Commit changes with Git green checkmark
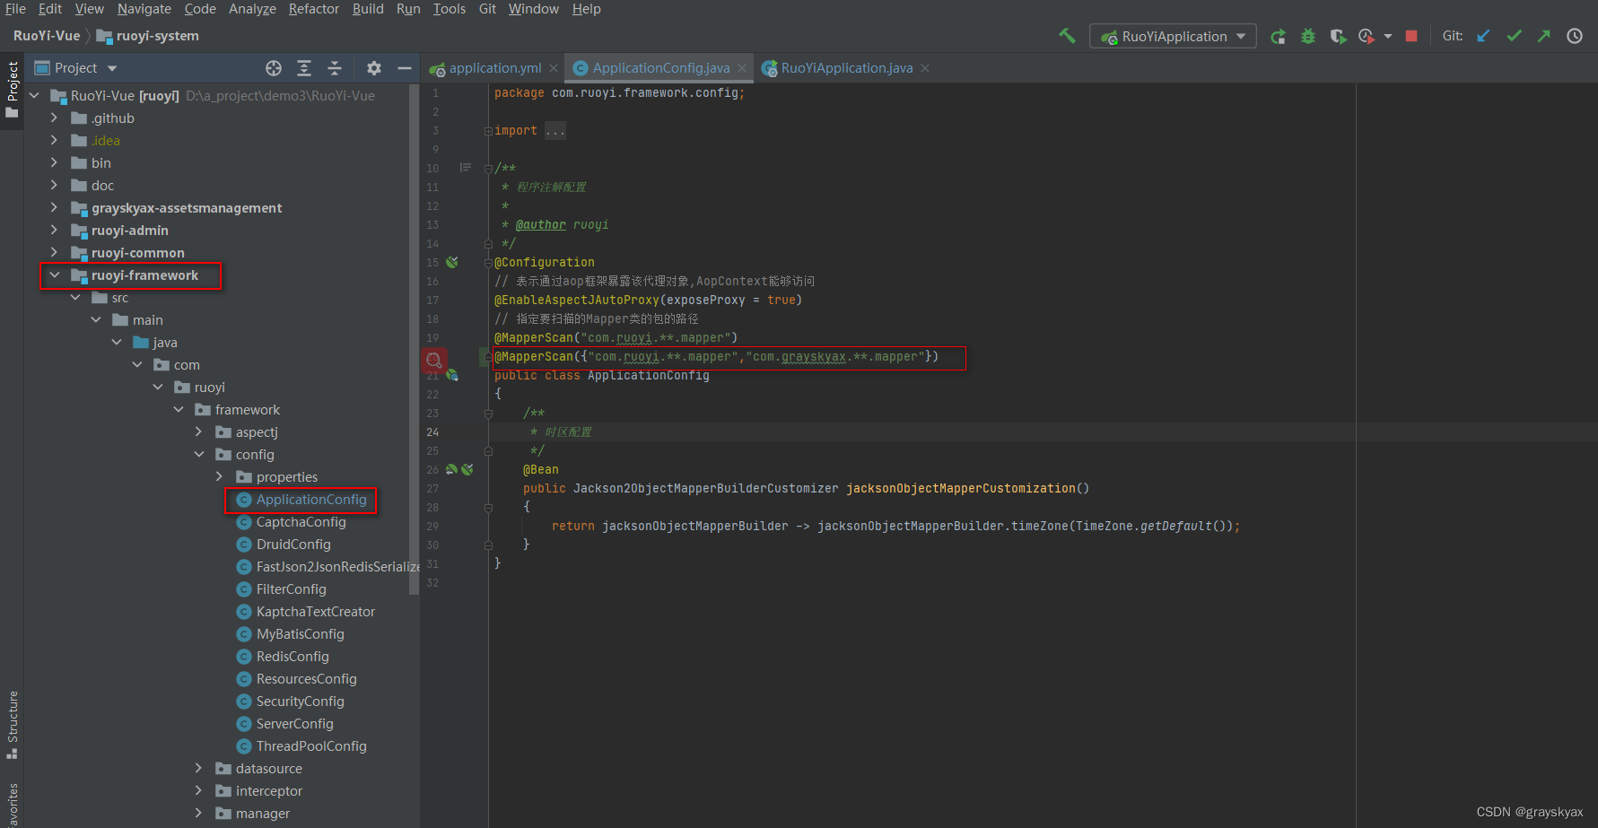The width and height of the screenshot is (1598, 828). (x=1514, y=36)
